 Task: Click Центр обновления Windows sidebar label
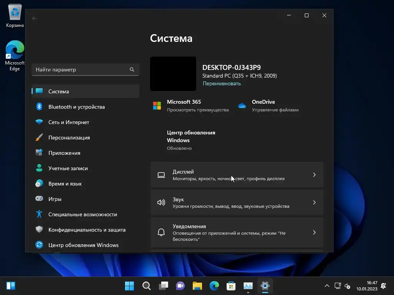click(83, 245)
